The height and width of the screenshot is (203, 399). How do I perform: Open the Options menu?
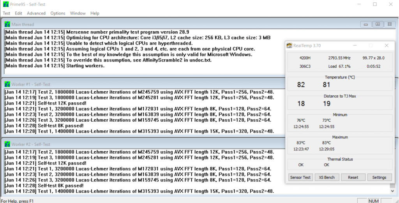pos(58,13)
